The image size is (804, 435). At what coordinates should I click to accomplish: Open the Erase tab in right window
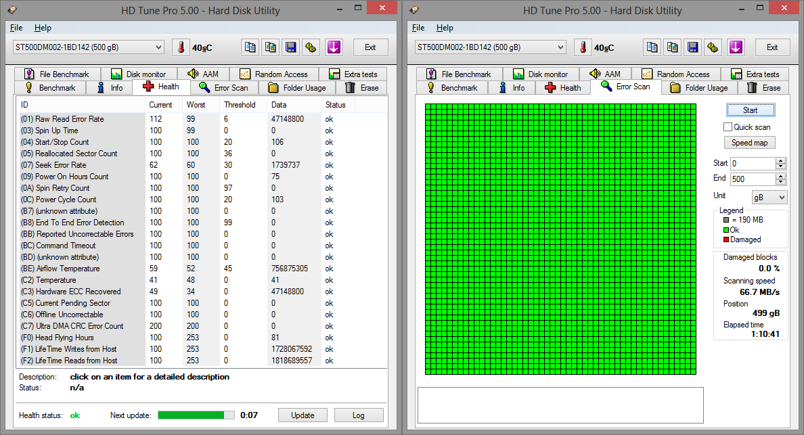click(764, 88)
